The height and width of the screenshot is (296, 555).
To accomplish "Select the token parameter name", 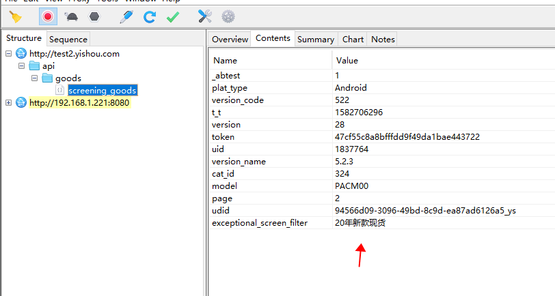I will [223, 137].
